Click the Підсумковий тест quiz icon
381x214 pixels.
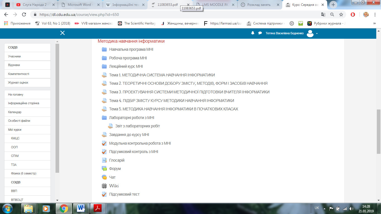104,194
